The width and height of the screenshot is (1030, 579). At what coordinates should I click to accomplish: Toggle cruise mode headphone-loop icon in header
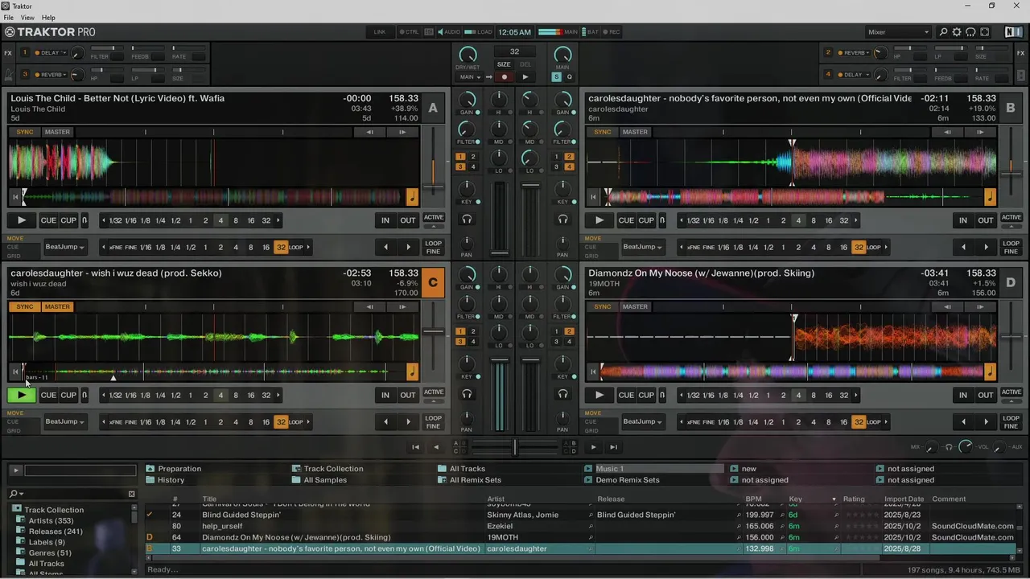pyautogui.click(x=970, y=32)
